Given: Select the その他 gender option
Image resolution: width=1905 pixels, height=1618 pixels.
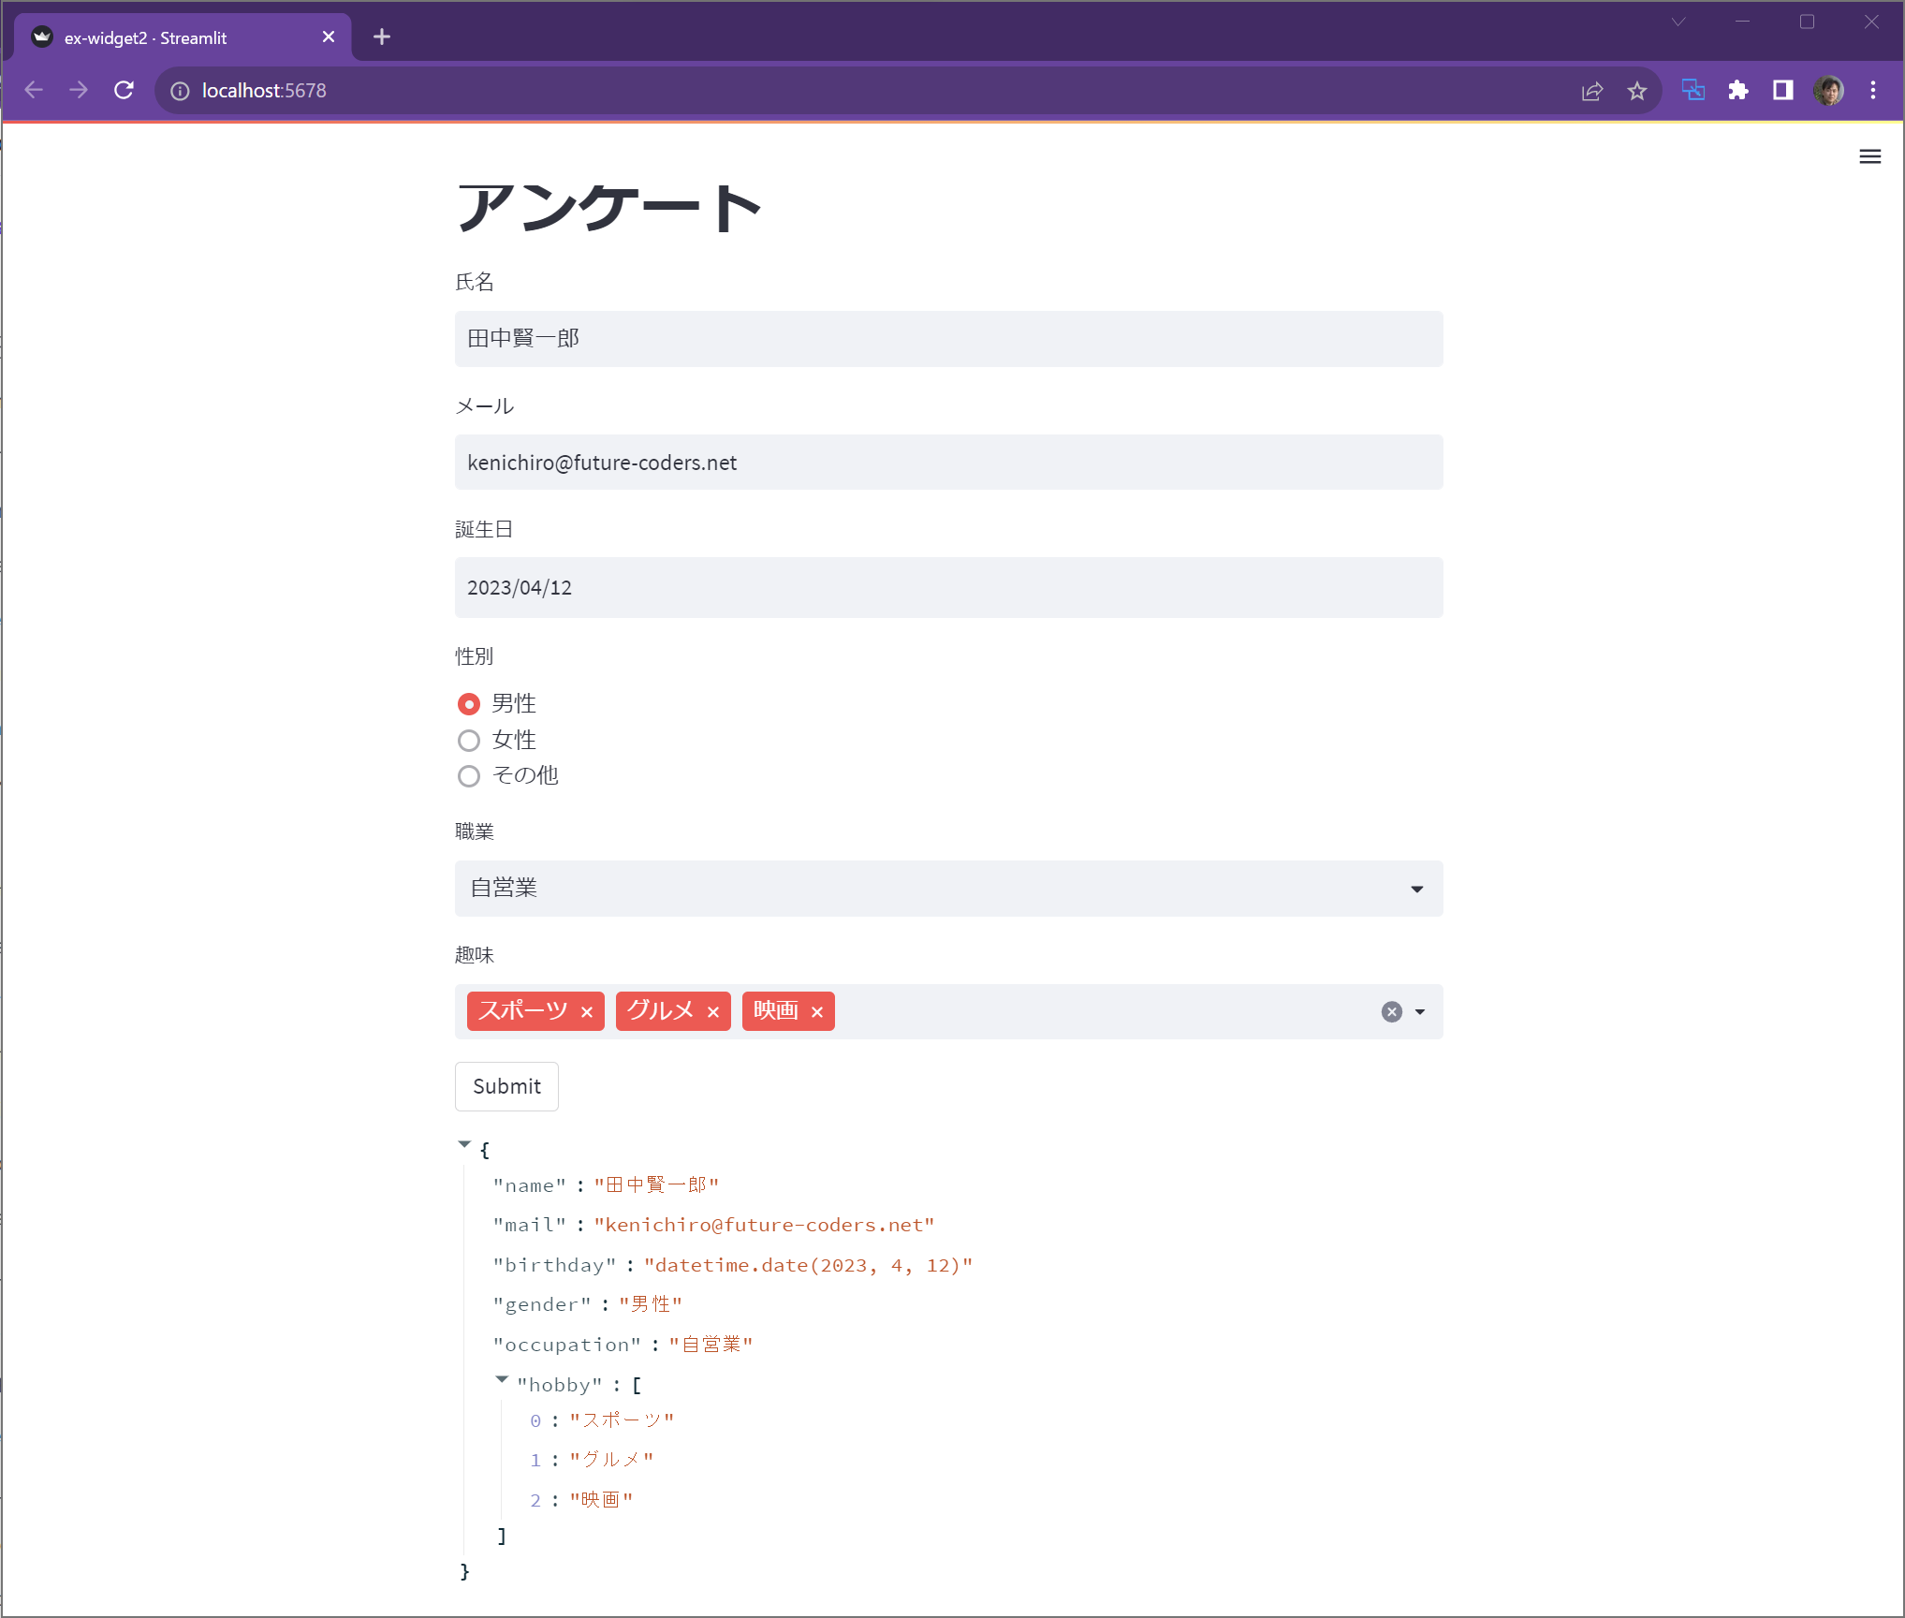Looking at the screenshot, I should point(469,775).
